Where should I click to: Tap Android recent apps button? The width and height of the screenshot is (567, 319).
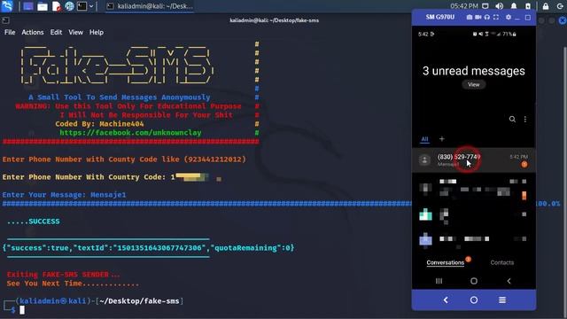pos(439,281)
